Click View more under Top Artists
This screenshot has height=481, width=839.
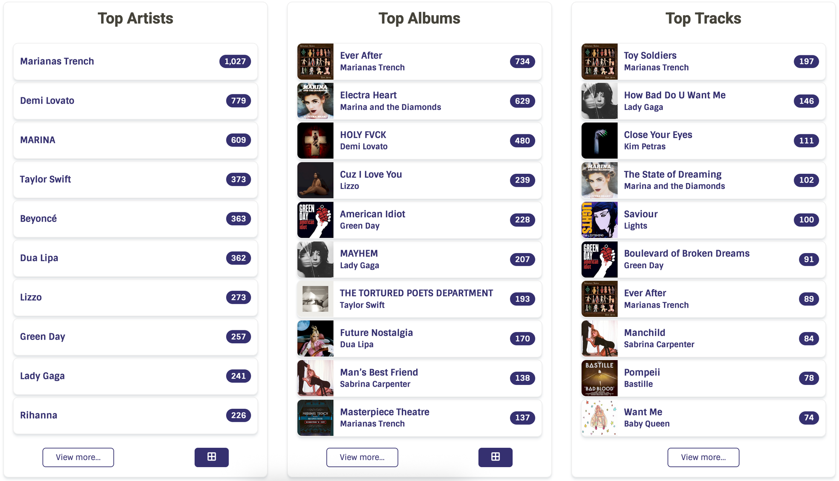pyautogui.click(x=78, y=457)
